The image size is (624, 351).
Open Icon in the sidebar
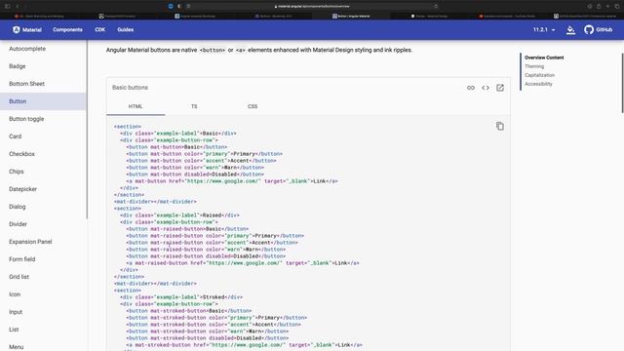point(43,294)
